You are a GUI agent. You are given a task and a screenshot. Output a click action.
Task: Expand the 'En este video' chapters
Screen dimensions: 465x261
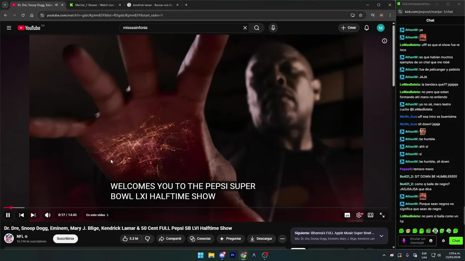[97, 215]
